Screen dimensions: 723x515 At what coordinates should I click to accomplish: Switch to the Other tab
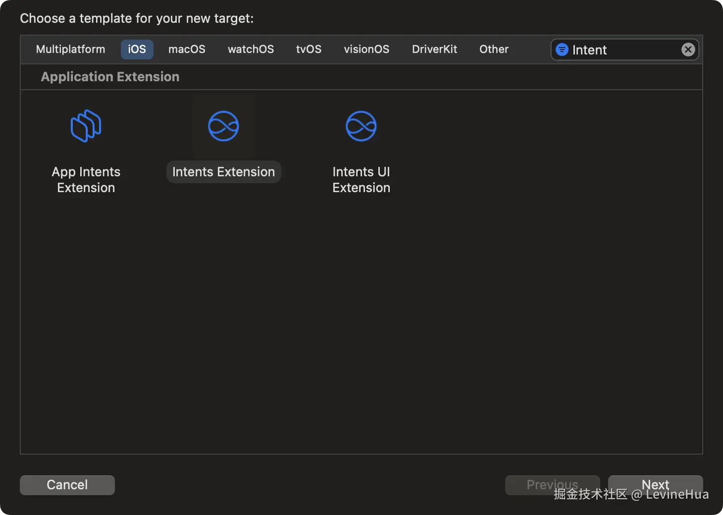(x=494, y=50)
